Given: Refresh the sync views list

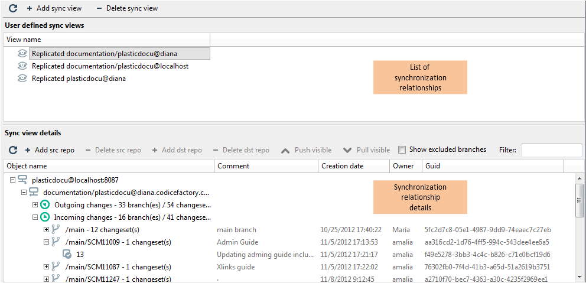Looking at the screenshot, I should [13, 8].
